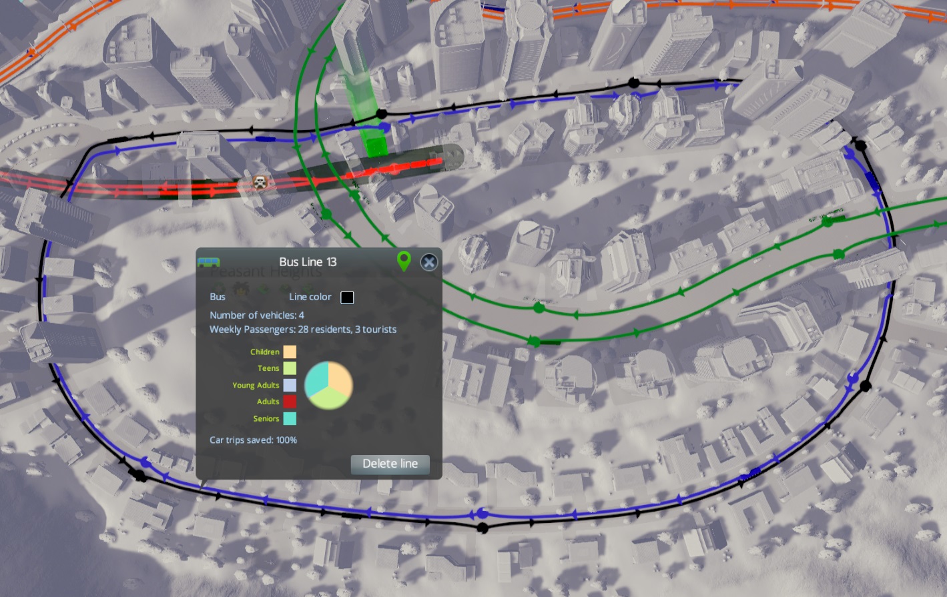
Task: Open the black Line color swatch
Action: pyautogui.click(x=347, y=297)
